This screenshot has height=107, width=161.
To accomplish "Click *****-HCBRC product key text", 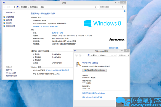I will [x=87, y=83].
